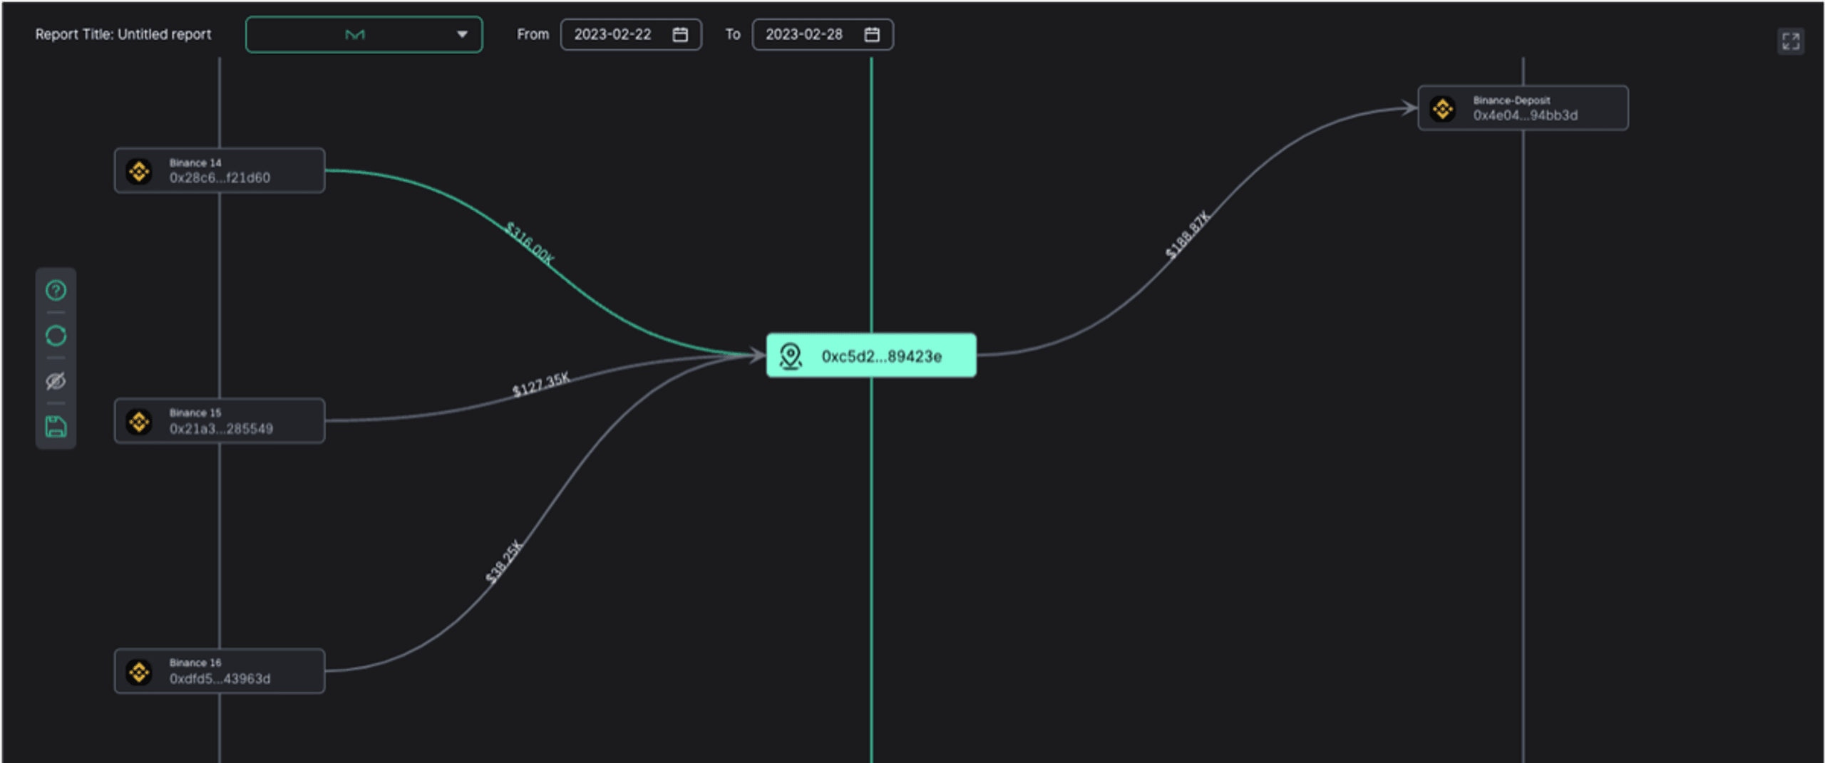
Task: Click the From date field 2023-02-22
Action: (x=630, y=34)
